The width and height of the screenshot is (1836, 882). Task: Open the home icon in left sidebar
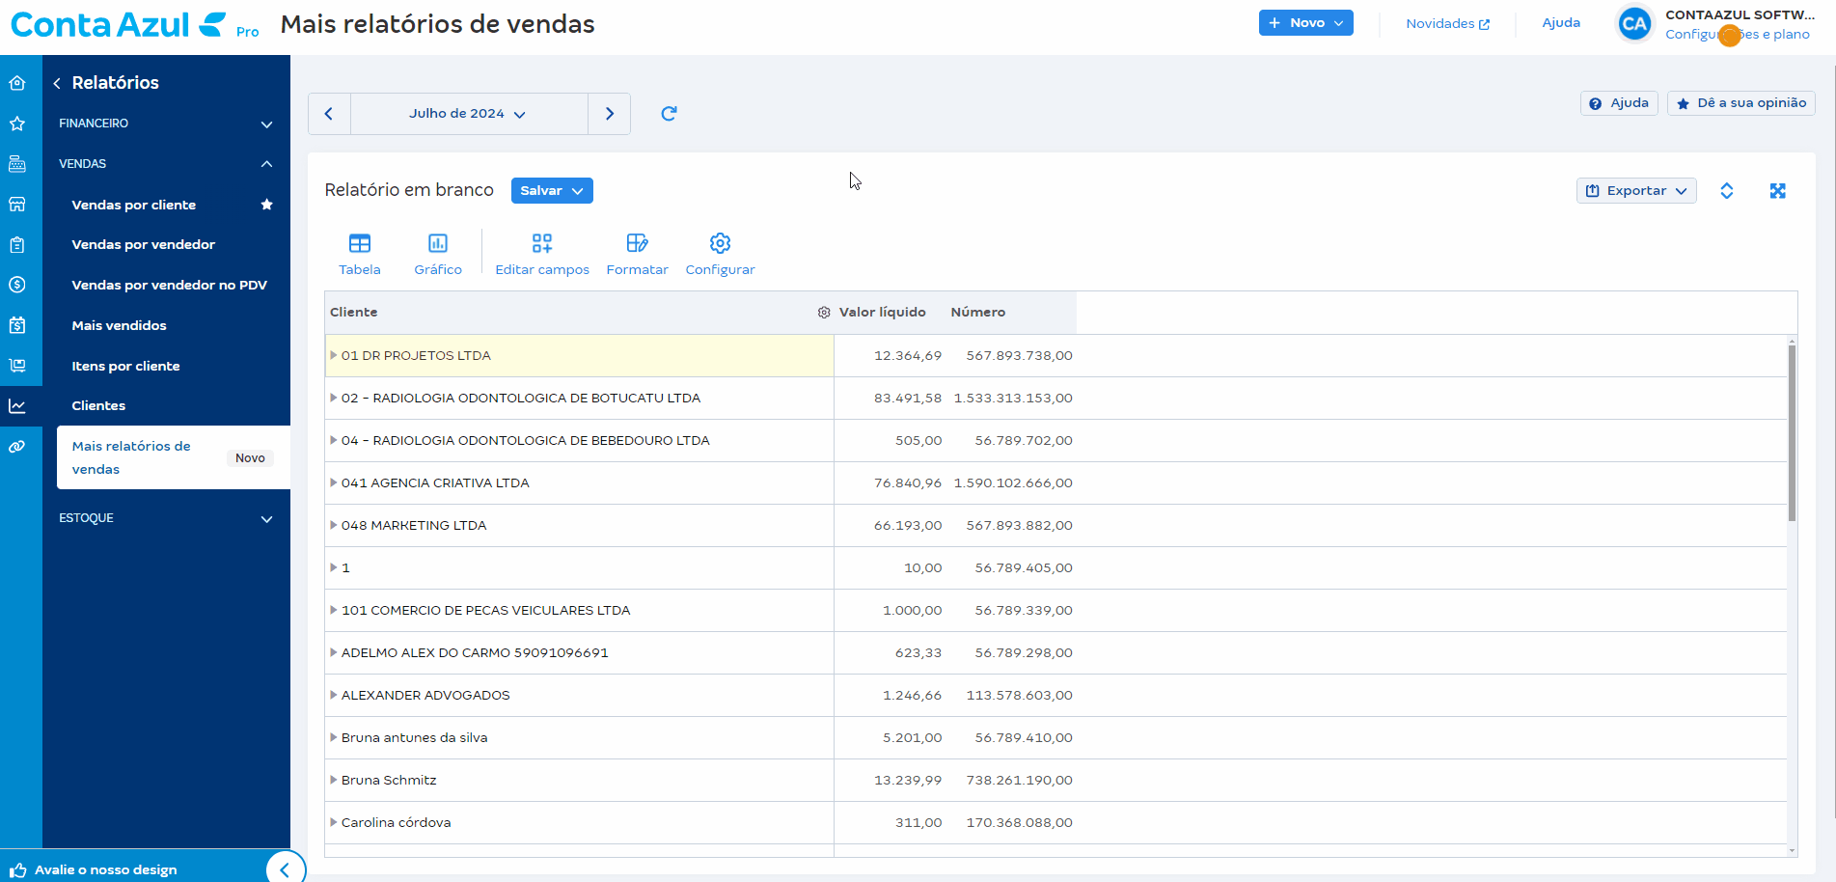pyautogui.click(x=17, y=83)
